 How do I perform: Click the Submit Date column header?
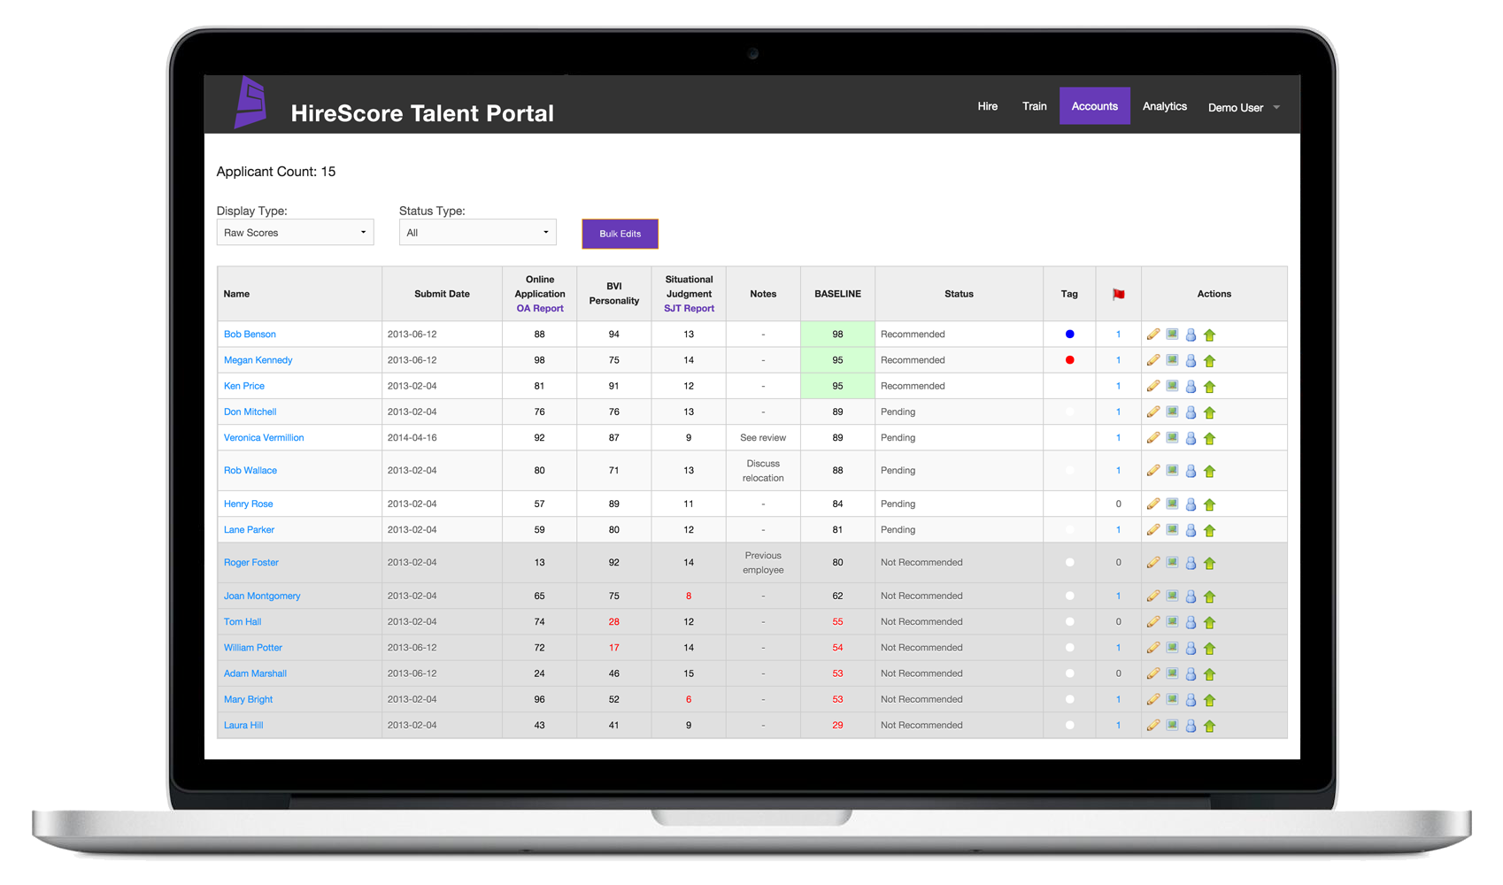(442, 294)
